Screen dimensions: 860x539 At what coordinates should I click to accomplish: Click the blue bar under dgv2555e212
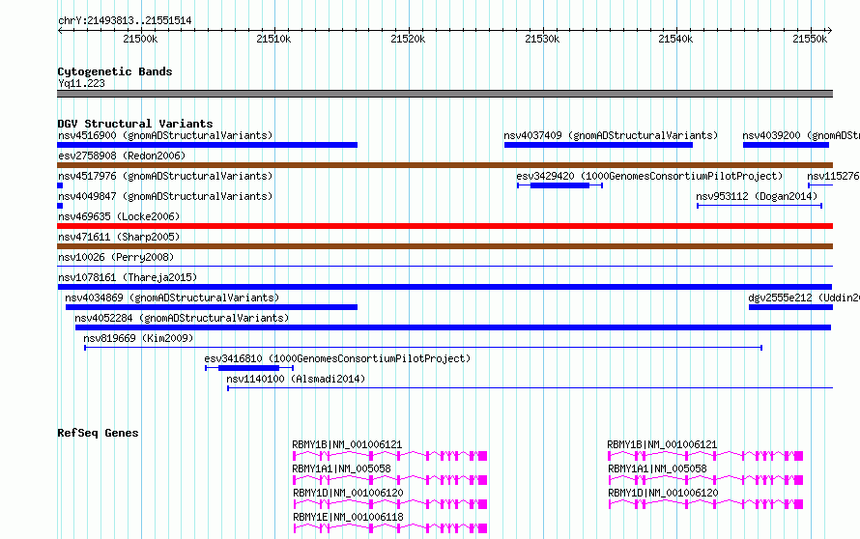790,307
